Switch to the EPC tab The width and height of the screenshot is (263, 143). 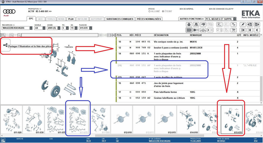pyautogui.click(x=31, y=19)
